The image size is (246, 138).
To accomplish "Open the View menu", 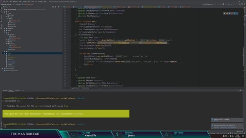I will pyautogui.click(x=10, y=2).
